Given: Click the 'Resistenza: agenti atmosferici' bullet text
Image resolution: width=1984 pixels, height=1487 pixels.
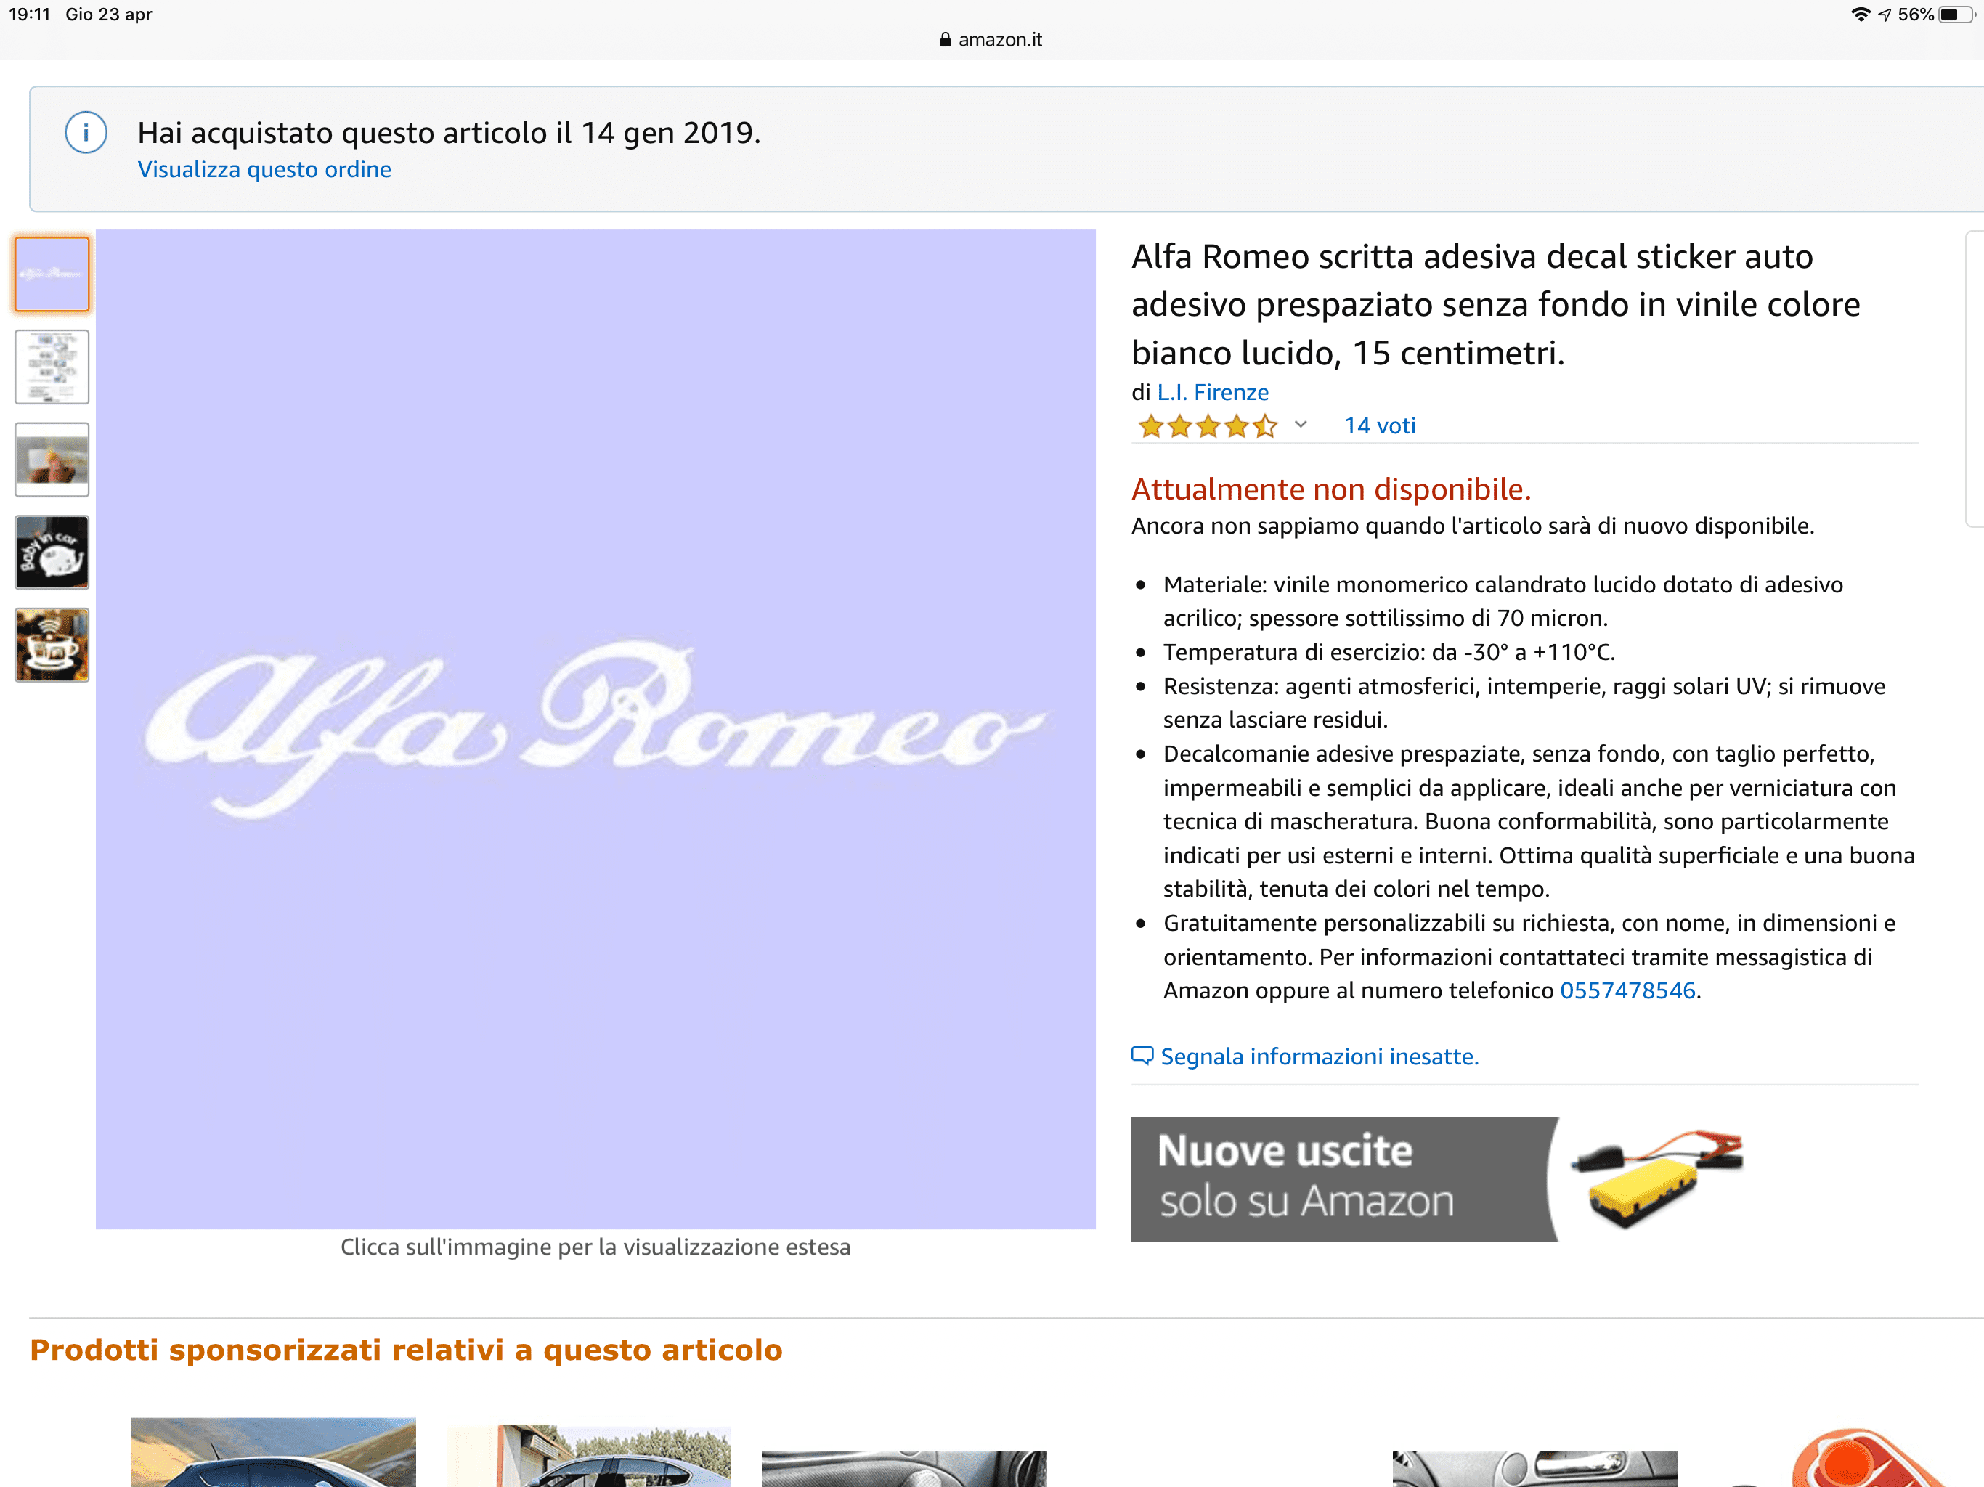Looking at the screenshot, I should coord(1524,702).
